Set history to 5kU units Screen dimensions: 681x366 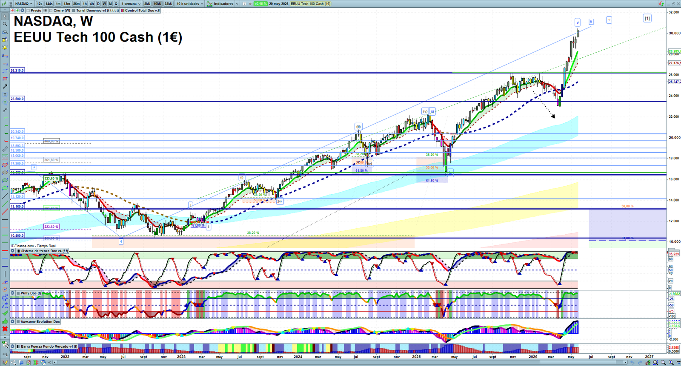click(x=147, y=3)
